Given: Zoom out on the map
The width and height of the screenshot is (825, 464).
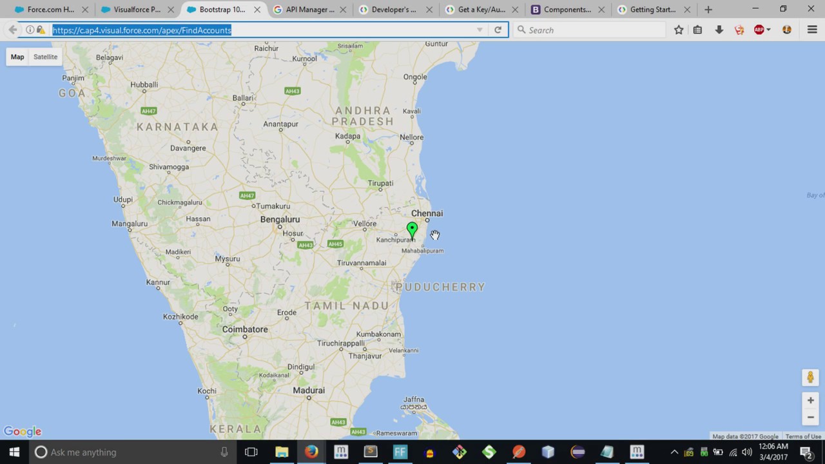Looking at the screenshot, I should (810, 417).
